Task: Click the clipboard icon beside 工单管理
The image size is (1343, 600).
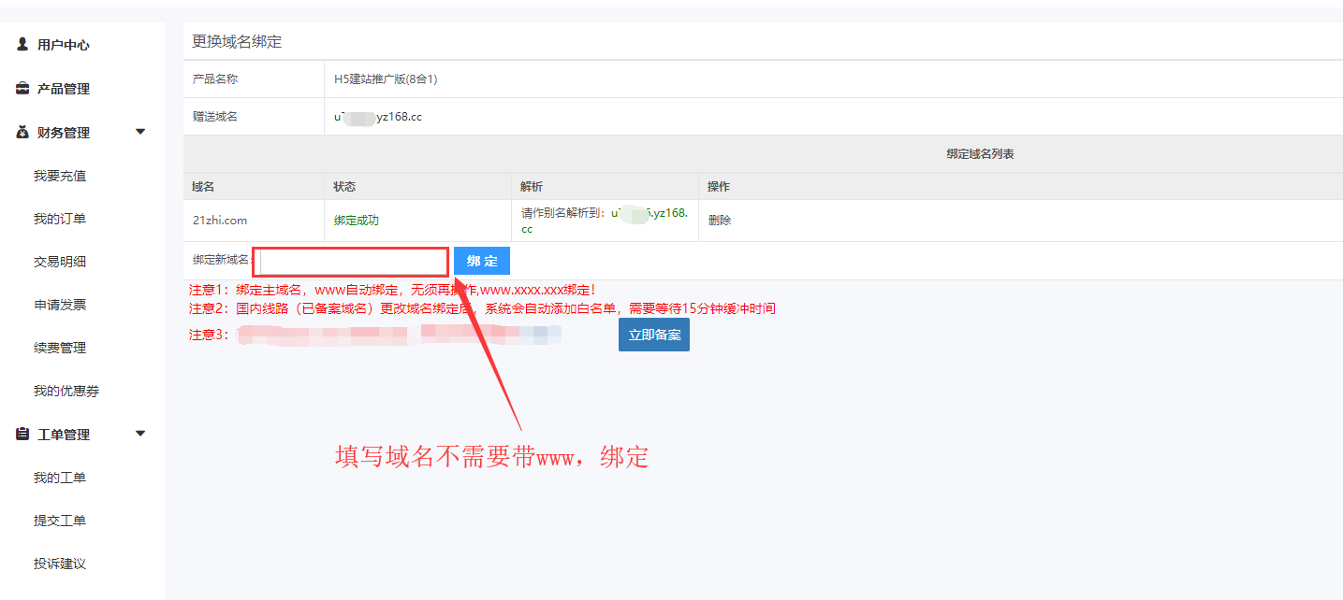Action: pos(22,435)
